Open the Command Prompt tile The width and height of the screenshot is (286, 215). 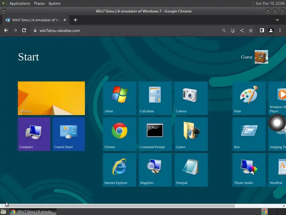pyautogui.click(x=155, y=134)
